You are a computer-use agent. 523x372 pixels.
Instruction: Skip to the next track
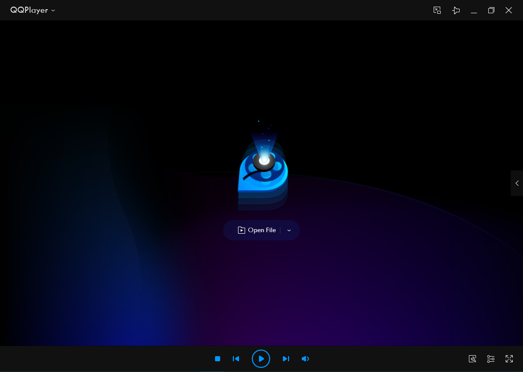coord(286,359)
